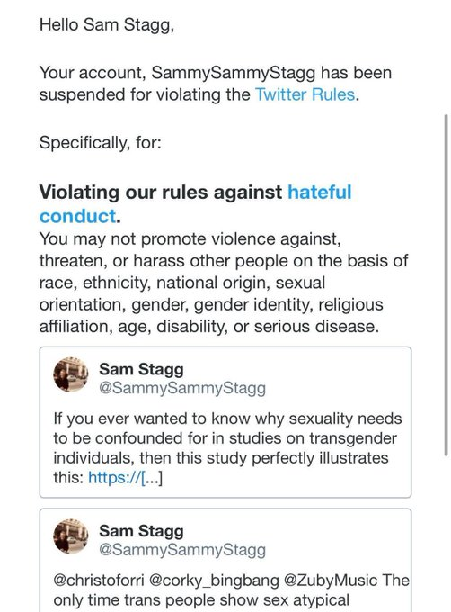This screenshot has height=612, width=451.
Task: Click the first quoted tweet text about sexuality studies
Action: pyautogui.click(x=227, y=447)
